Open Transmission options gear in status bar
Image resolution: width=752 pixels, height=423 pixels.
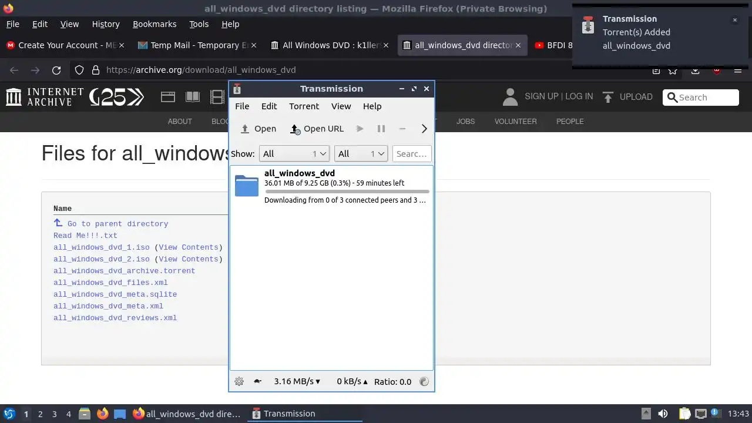[239, 381]
